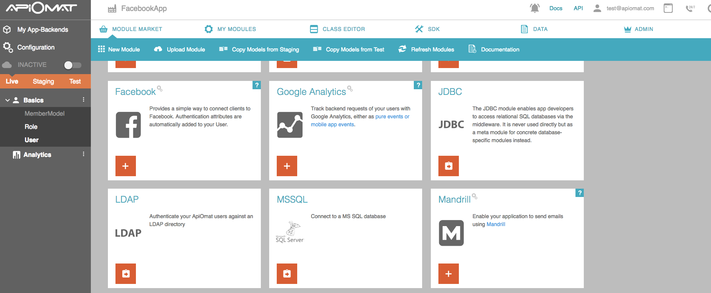Click the JDBC module title

[450, 92]
